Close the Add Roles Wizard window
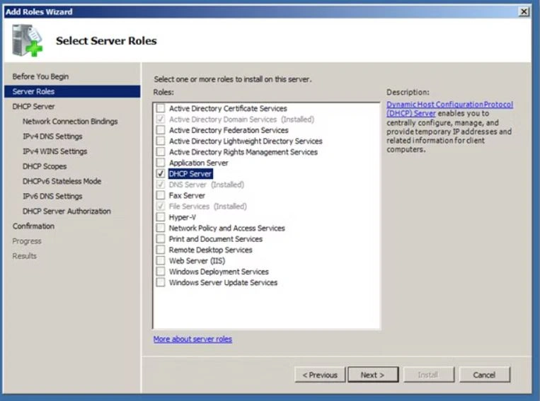This screenshot has width=540, height=401. click(x=524, y=12)
